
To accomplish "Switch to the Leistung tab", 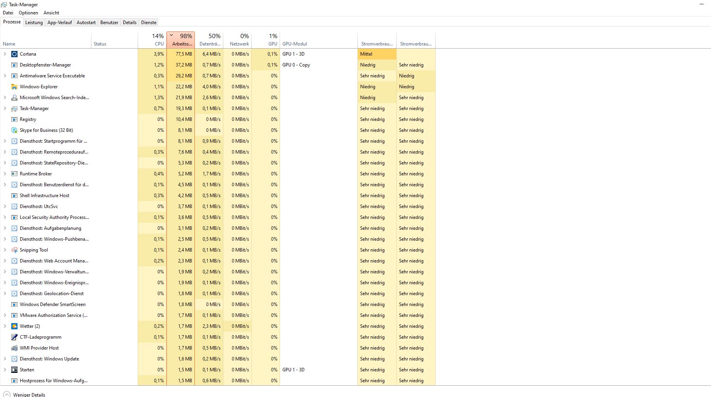I will 34,23.
